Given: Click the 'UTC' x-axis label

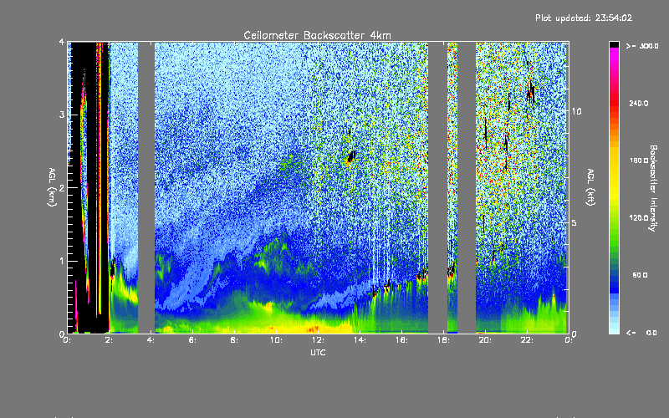Looking at the screenshot, I should 318,352.
